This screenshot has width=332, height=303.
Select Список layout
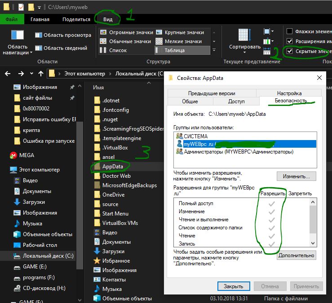113,50
